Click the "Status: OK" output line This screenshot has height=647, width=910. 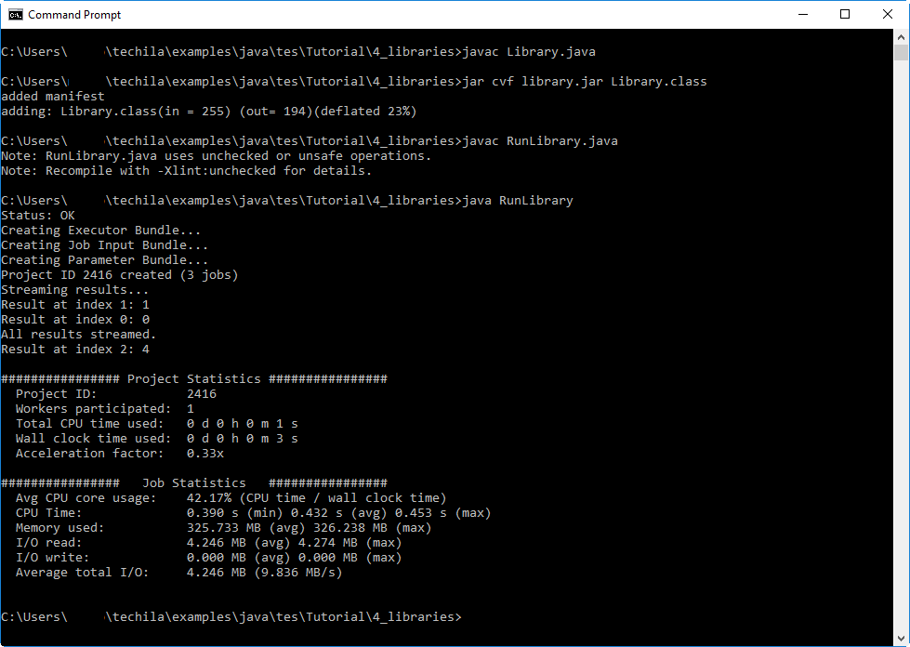pyautogui.click(x=38, y=216)
